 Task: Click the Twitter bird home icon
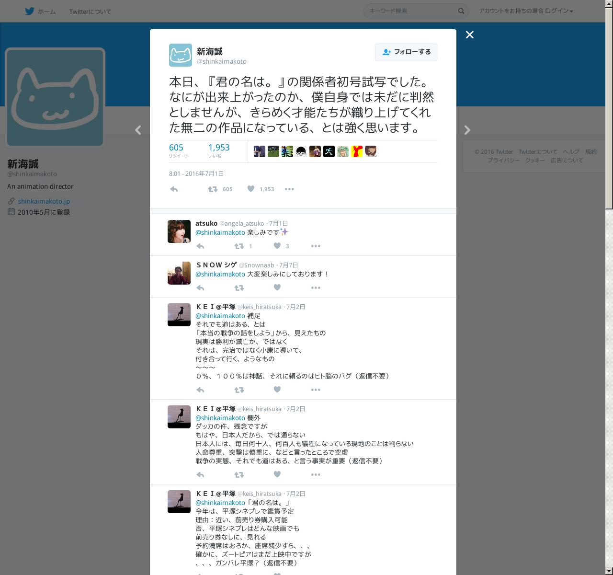(30, 11)
